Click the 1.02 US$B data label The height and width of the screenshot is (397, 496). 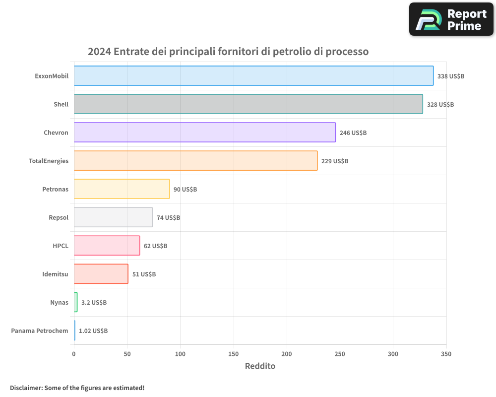coord(93,331)
